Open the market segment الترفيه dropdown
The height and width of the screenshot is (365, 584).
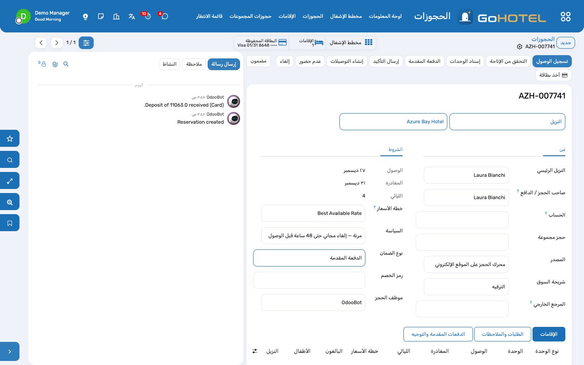pos(466,287)
